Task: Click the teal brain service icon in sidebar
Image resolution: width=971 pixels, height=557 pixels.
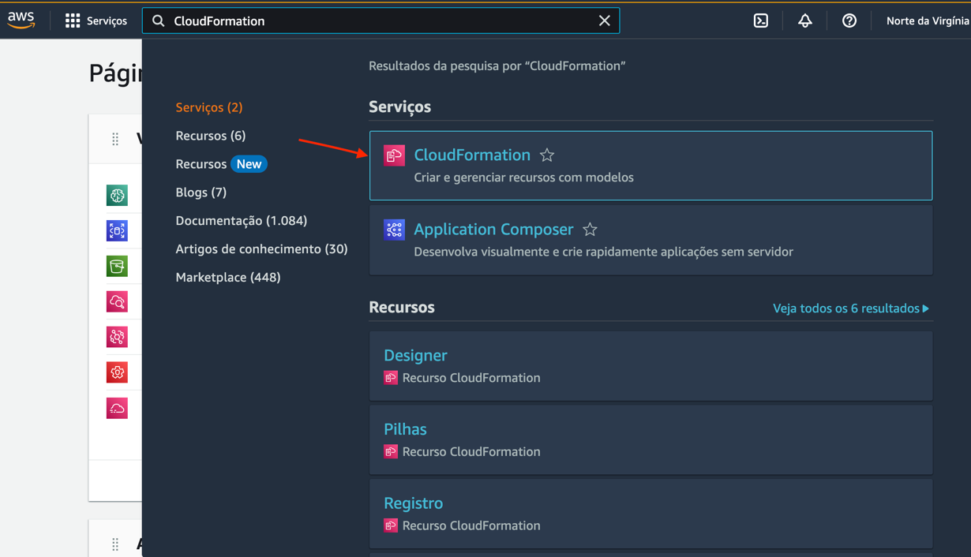Action: point(117,196)
